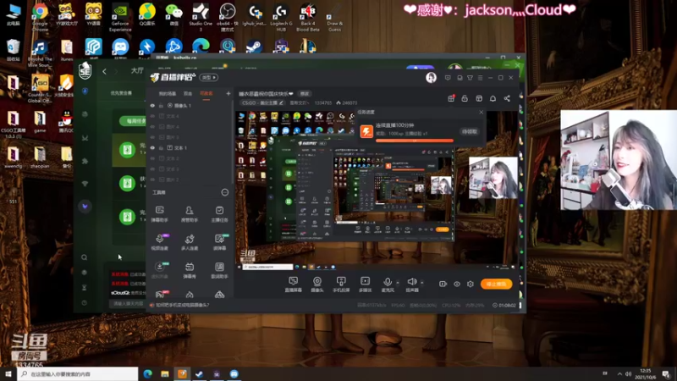
Task: Click the orange task progress bar
Action: [415, 141]
